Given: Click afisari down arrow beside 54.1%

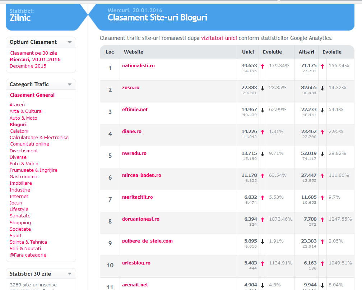Looking at the screenshot, I should [x=322, y=110].
